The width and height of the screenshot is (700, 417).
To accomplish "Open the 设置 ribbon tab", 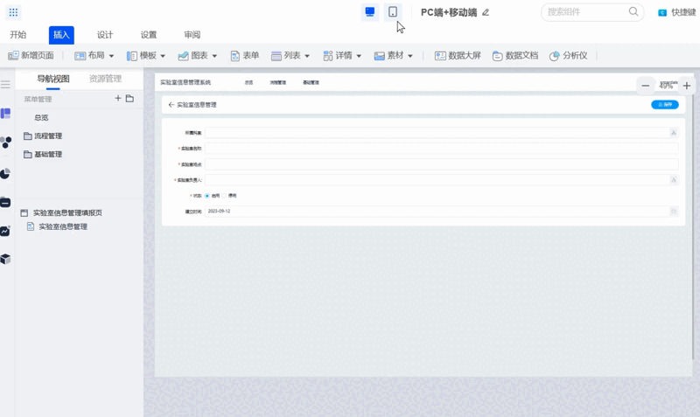I will pyautogui.click(x=149, y=35).
